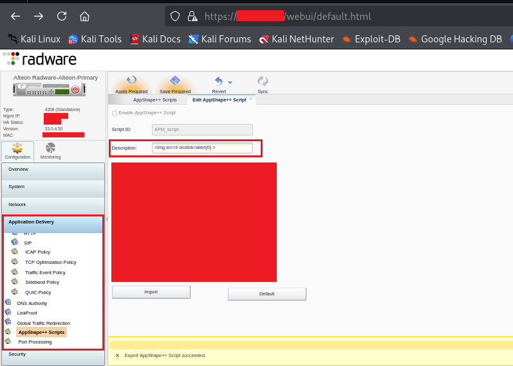This screenshot has width=513, height=366.
Task: Switch to the AppShape++ Scripts tab
Action: tap(154, 100)
